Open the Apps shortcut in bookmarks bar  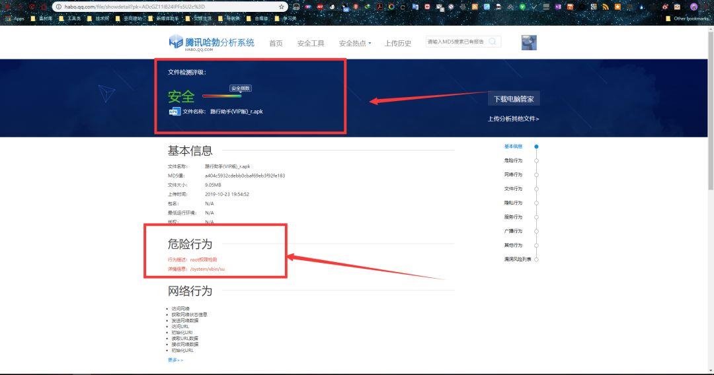click(15, 18)
